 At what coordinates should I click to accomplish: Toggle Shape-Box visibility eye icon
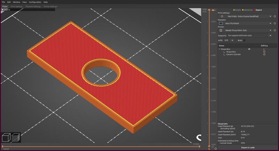249,49
